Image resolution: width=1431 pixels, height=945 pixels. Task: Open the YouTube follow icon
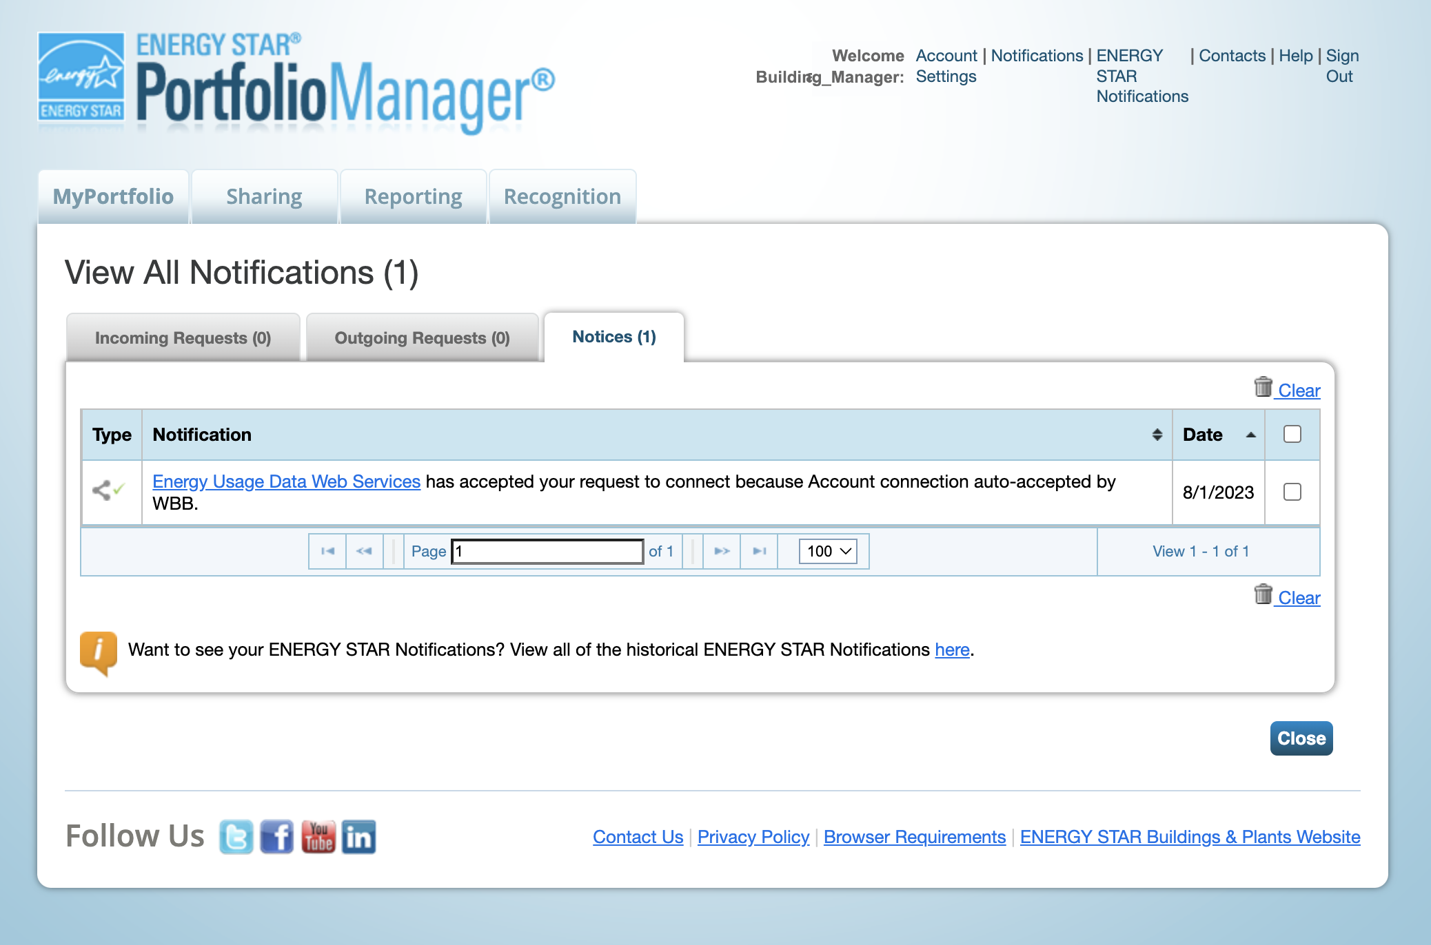pos(318,837)
